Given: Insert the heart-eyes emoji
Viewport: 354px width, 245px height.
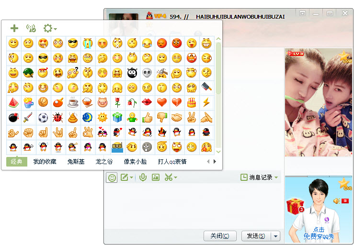Looking at the screenshot, I should point(43,43).
